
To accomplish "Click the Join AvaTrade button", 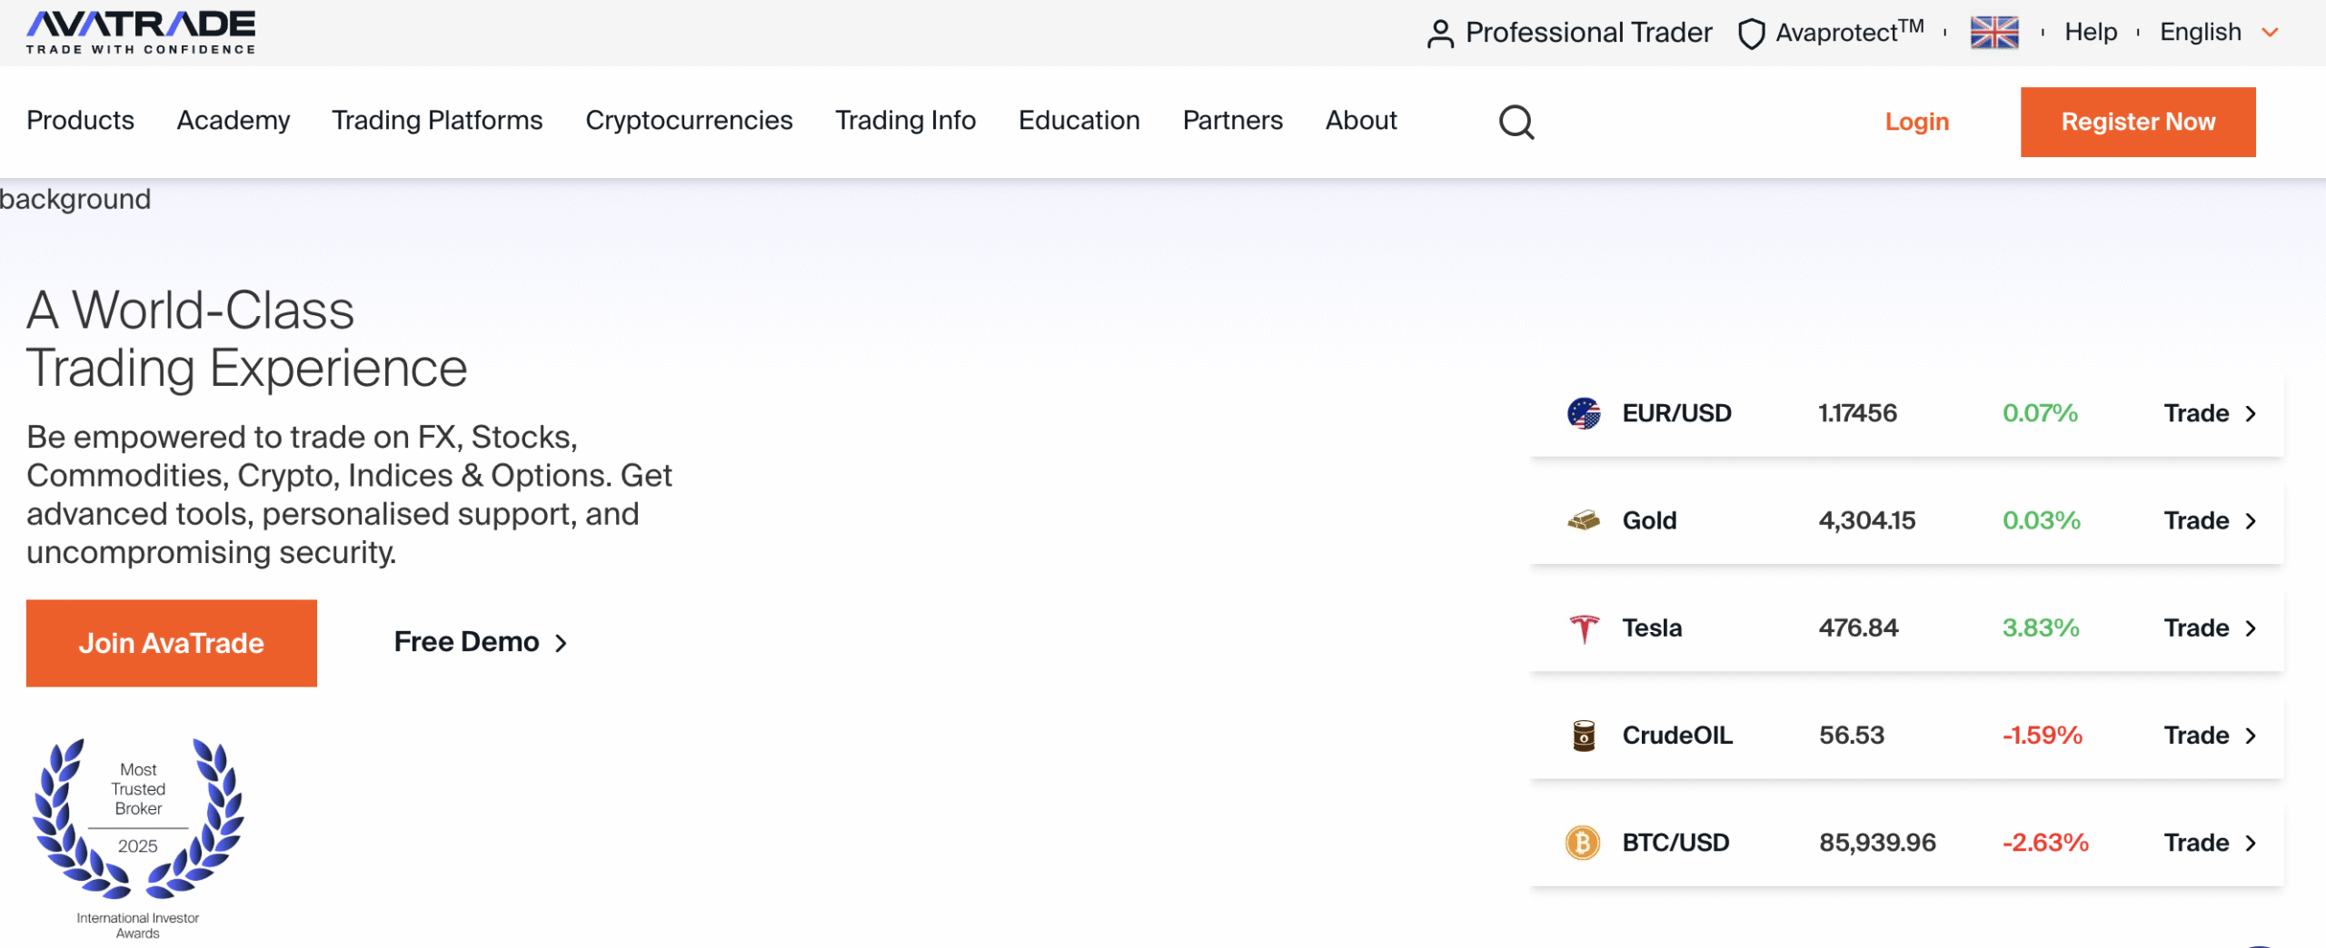I will (171, 642).
